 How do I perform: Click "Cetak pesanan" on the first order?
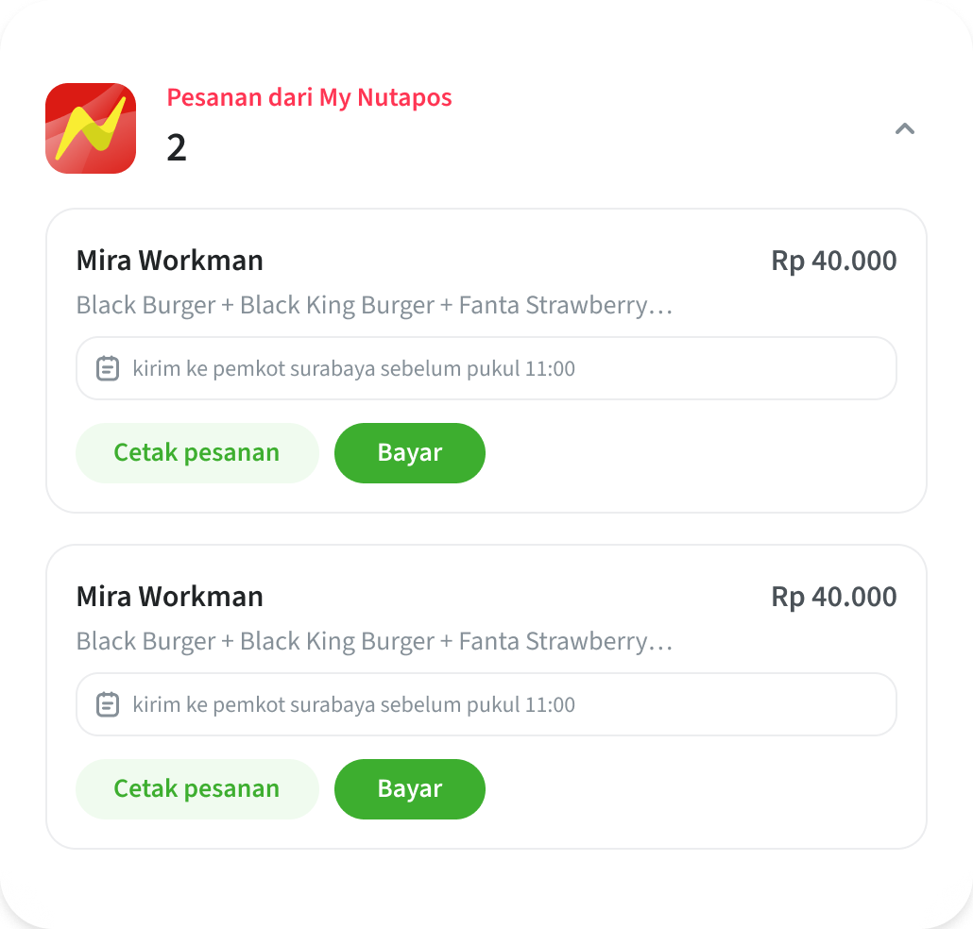tap(196, 453)
